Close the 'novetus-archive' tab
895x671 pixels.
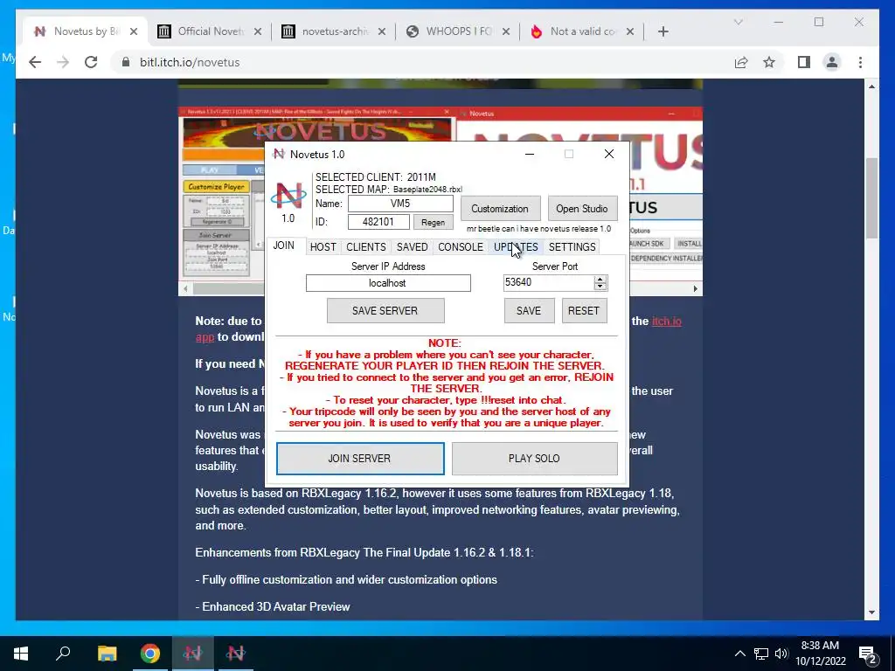point(382,31)
